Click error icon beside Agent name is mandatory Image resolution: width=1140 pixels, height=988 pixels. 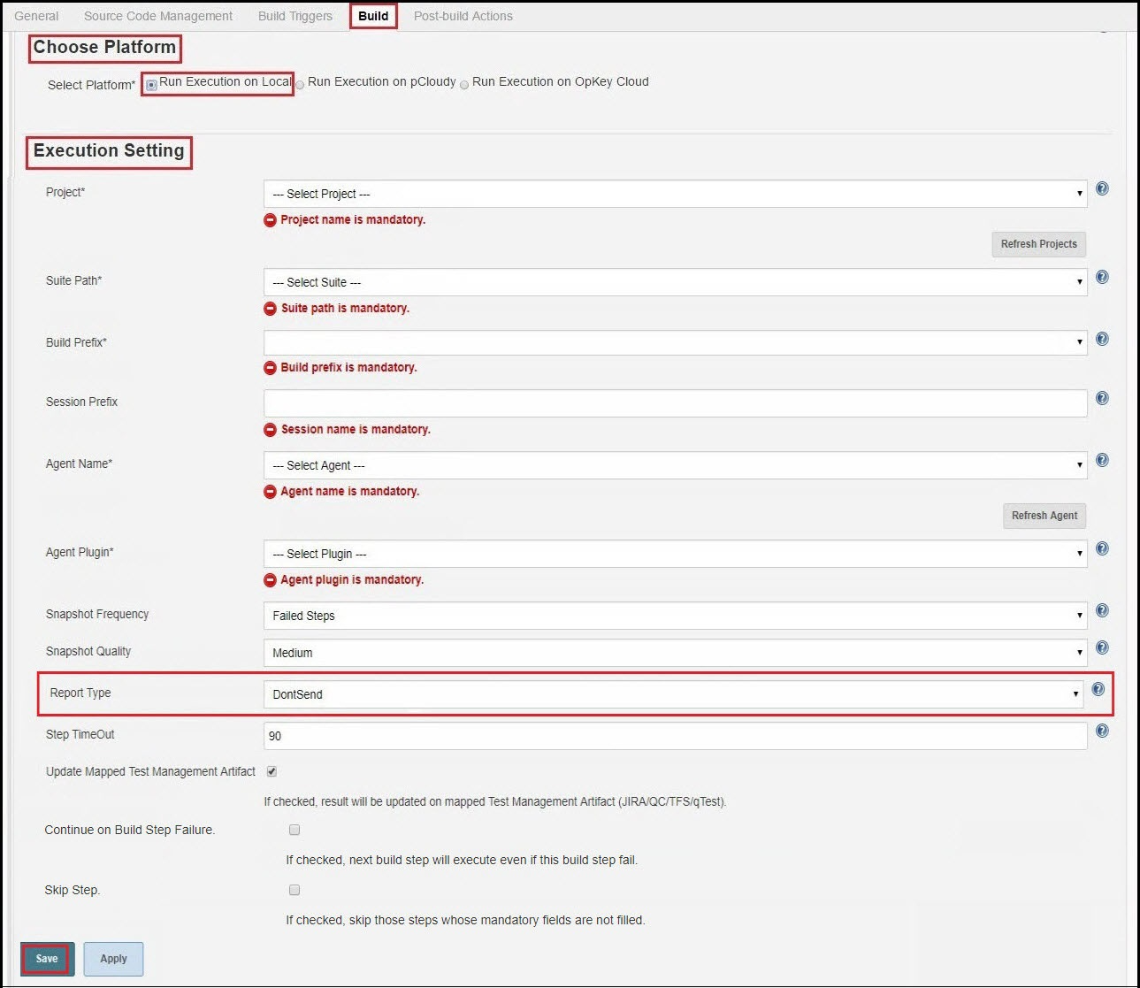[x=271, y=492]
